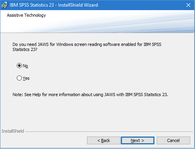195x149 pixels.
Task: Click the InstallShield label at bottom left
Action: coord(13,131)
